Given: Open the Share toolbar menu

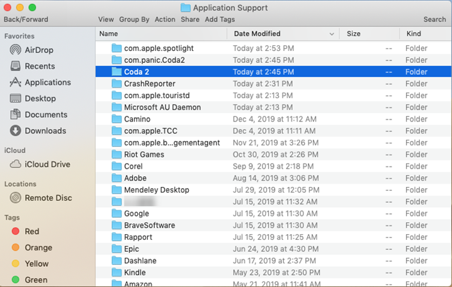Looking at the screenshot, I should tap(190, 20).
